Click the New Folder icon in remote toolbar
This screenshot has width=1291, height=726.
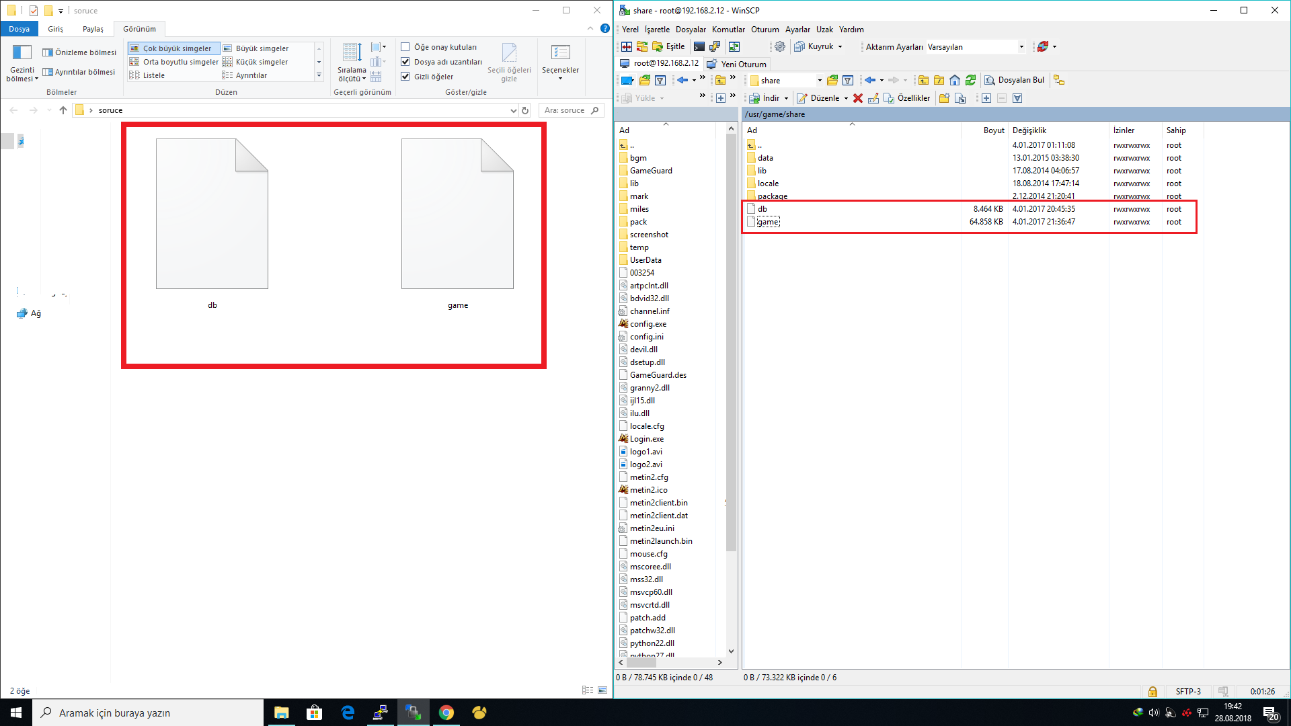click(x=944, y=98)
